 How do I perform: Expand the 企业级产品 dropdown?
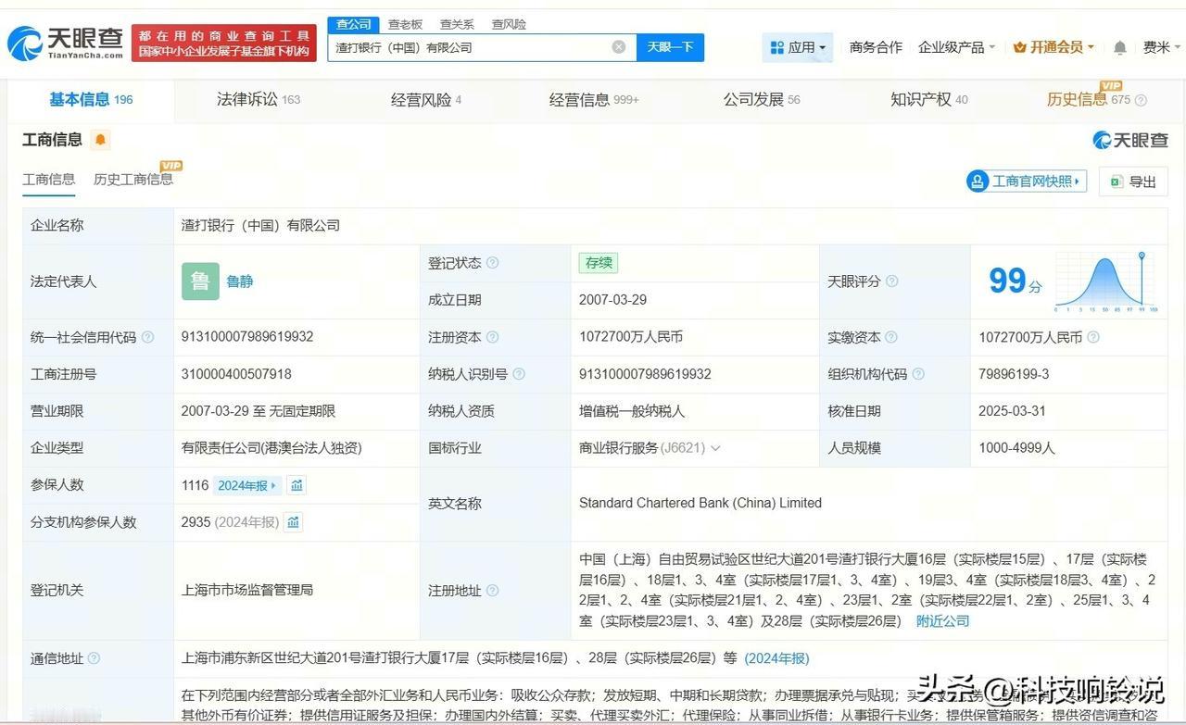[x=956, y=47]
